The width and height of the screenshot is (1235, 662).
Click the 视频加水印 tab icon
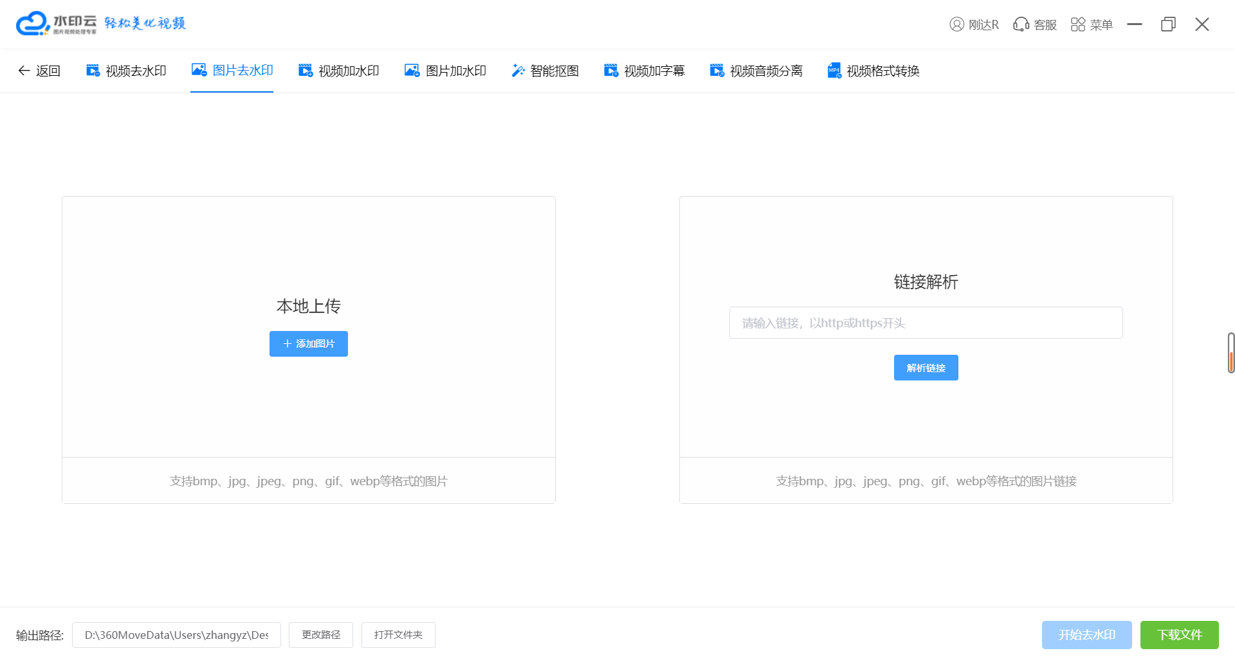306,71
